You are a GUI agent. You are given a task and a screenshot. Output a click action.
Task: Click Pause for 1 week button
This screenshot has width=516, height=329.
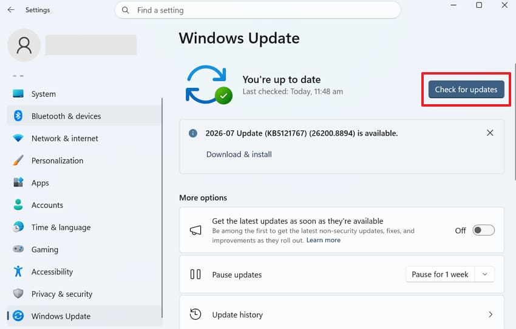click(440, 274)
